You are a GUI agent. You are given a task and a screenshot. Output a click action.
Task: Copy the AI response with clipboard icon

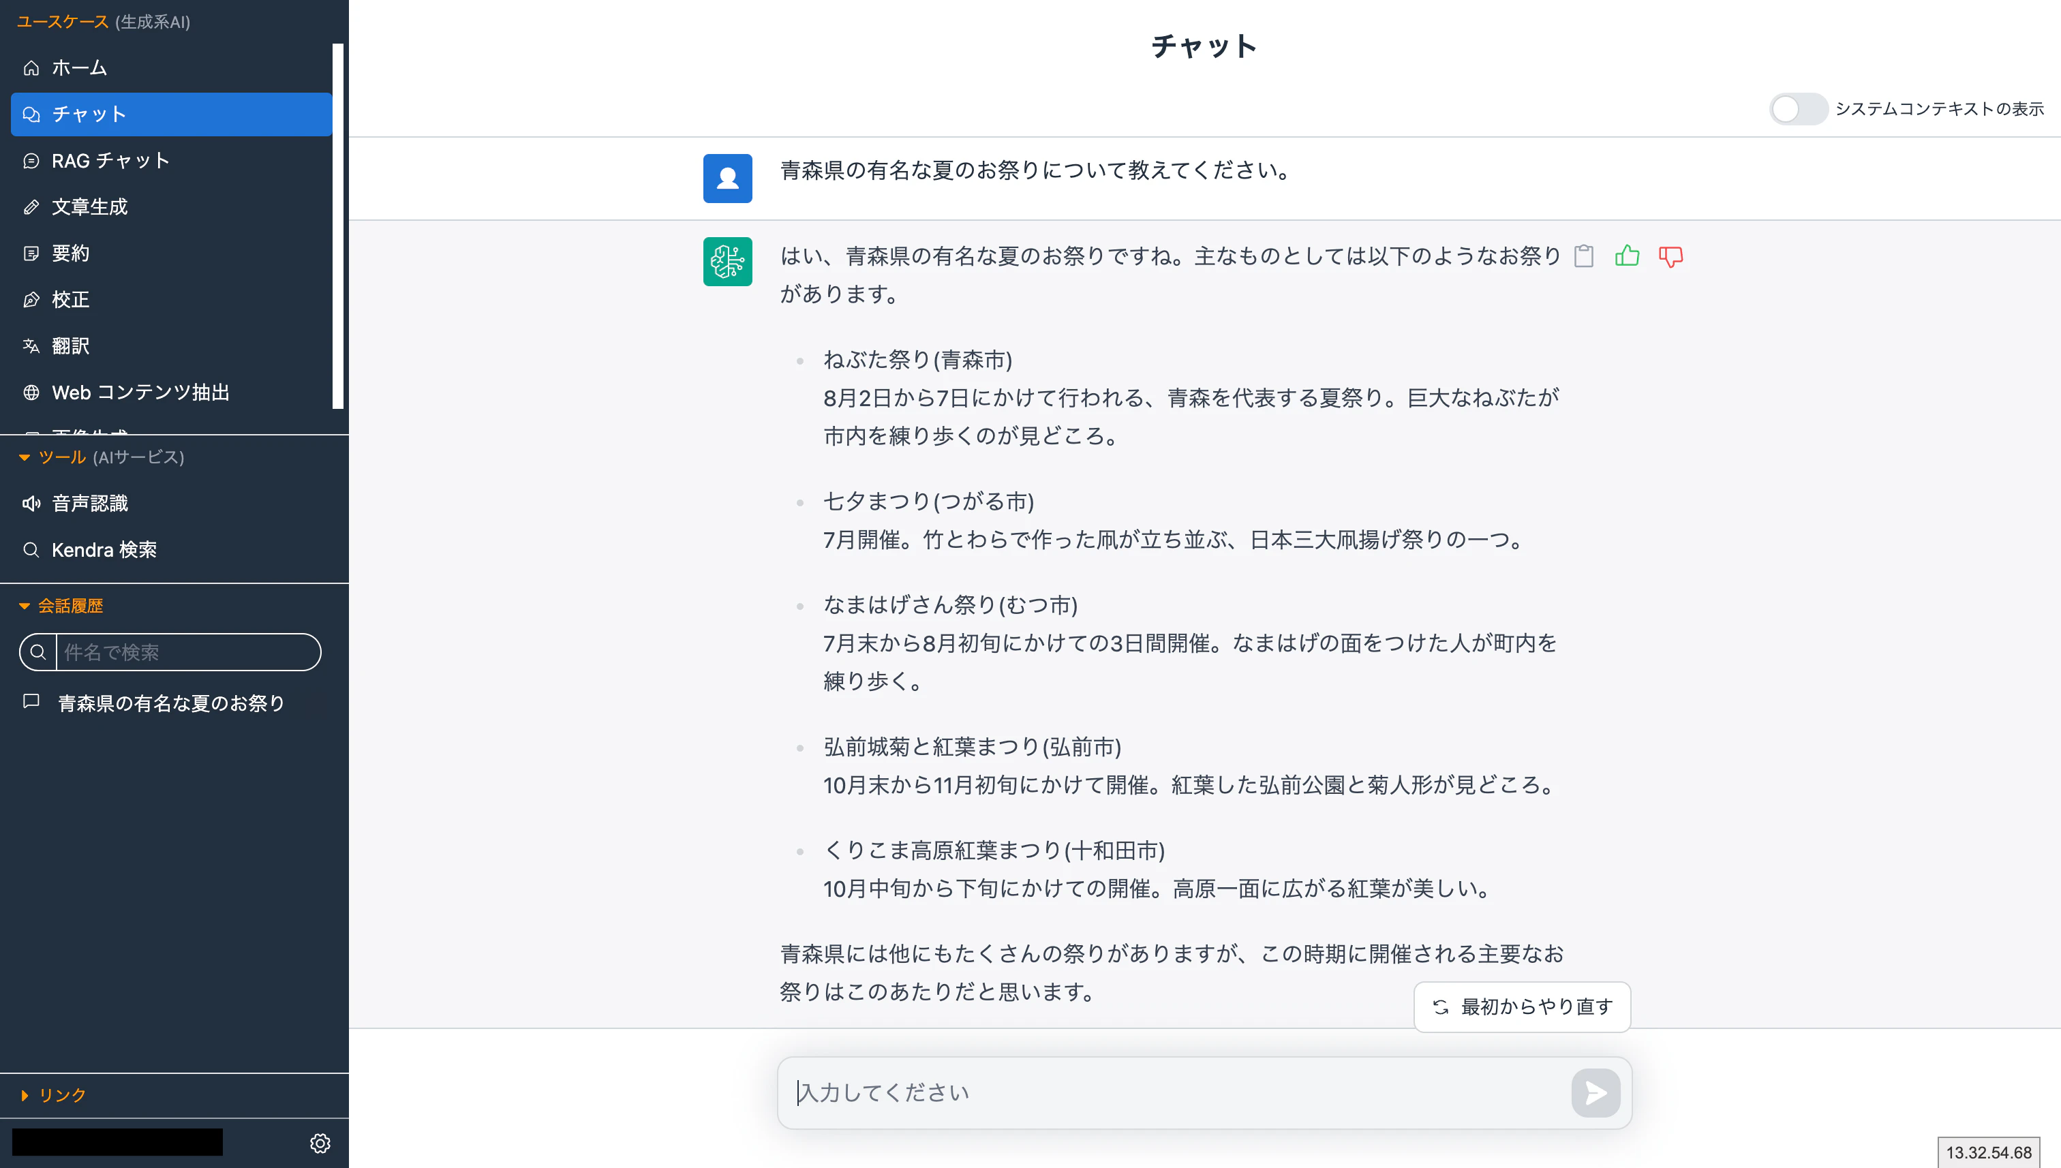[1584, 256]
